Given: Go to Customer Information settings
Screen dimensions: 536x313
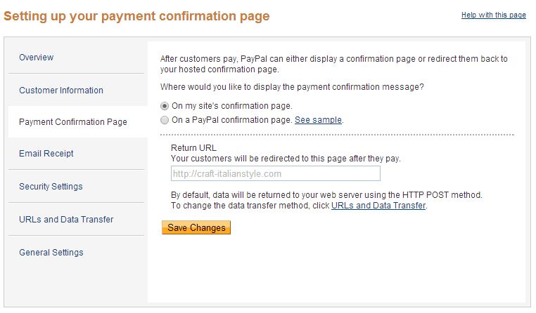Looking at the screenshot, I should click(61, 91).
